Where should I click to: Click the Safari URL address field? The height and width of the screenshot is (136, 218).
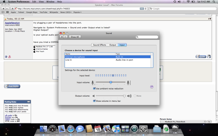click(77, 8)
